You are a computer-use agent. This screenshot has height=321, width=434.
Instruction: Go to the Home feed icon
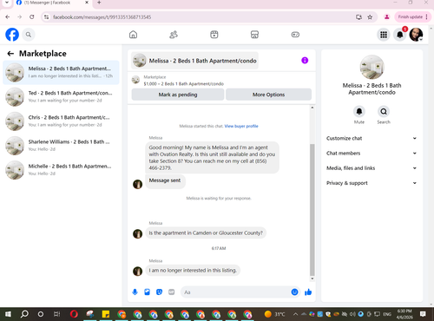point(133,35)
